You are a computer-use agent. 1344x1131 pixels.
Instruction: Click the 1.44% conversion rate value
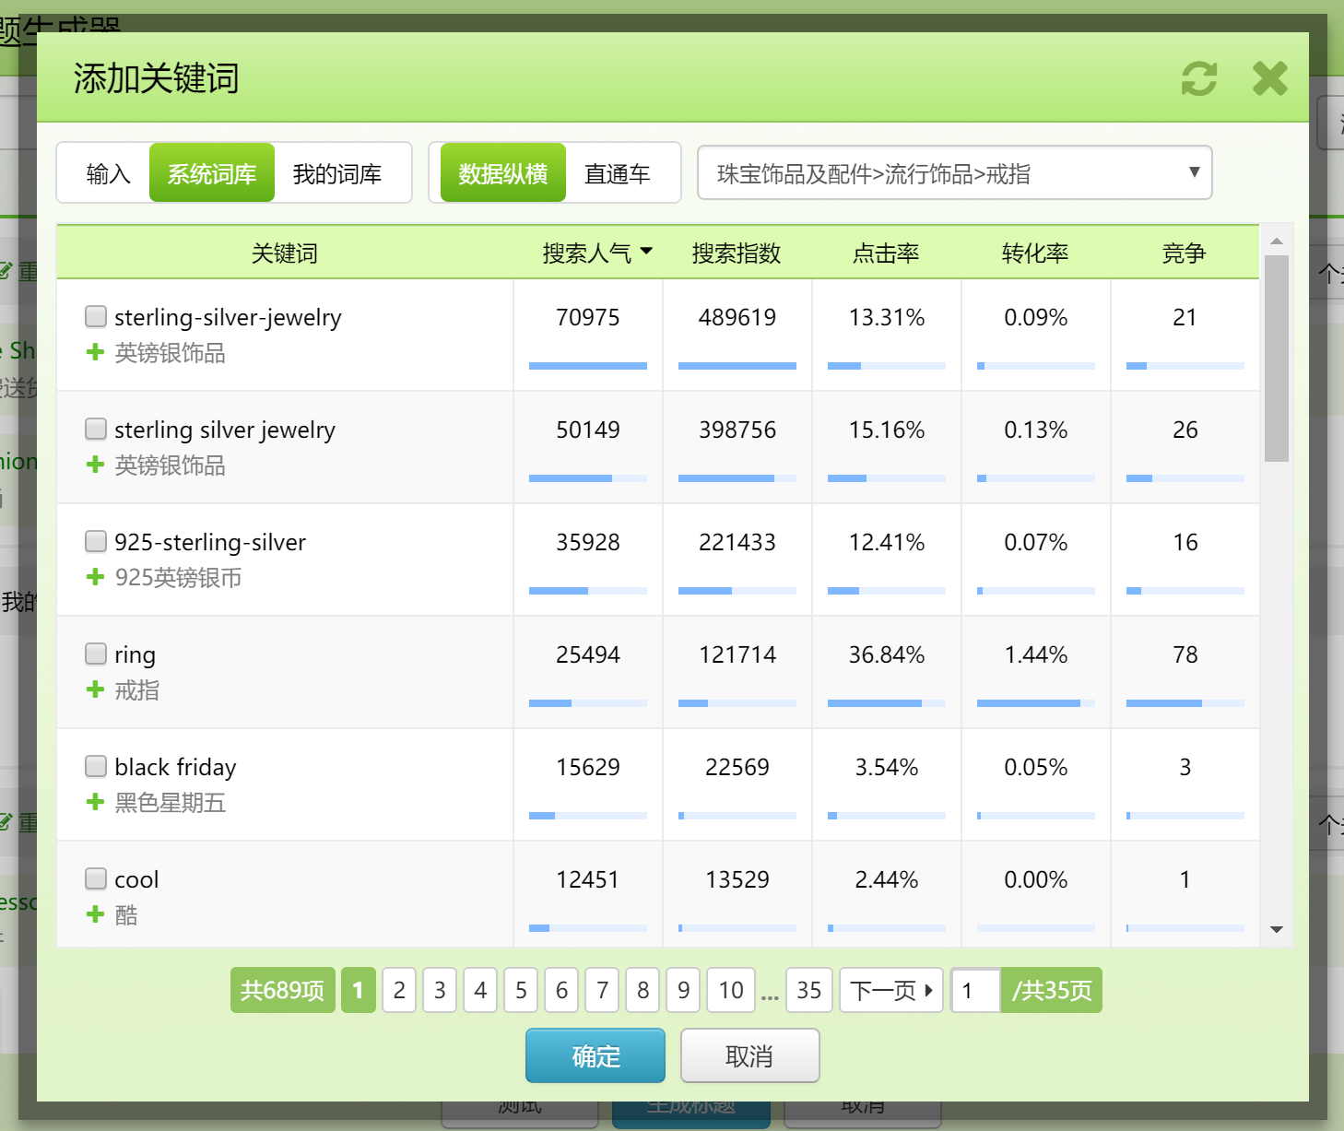(x=1036, y=654)
